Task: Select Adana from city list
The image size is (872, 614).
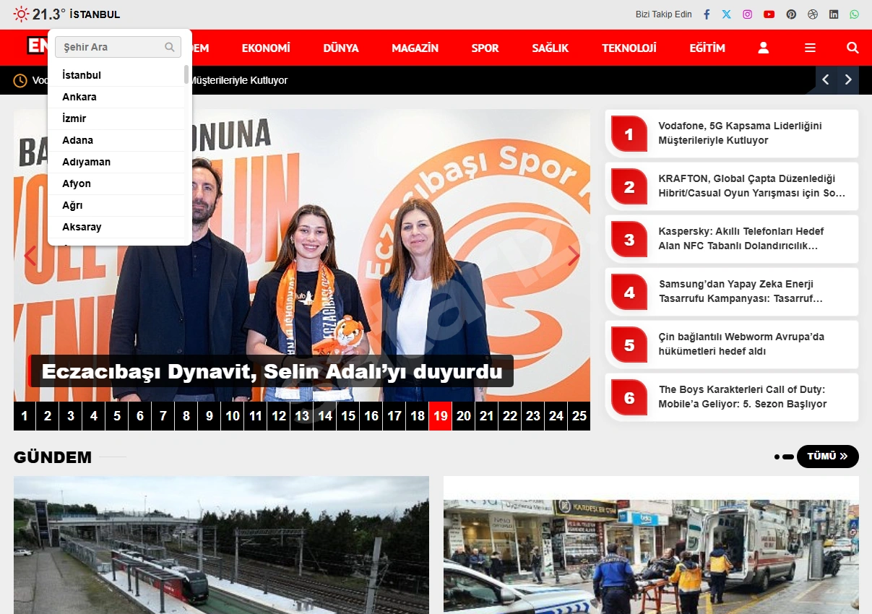Action: coord(116,140)
